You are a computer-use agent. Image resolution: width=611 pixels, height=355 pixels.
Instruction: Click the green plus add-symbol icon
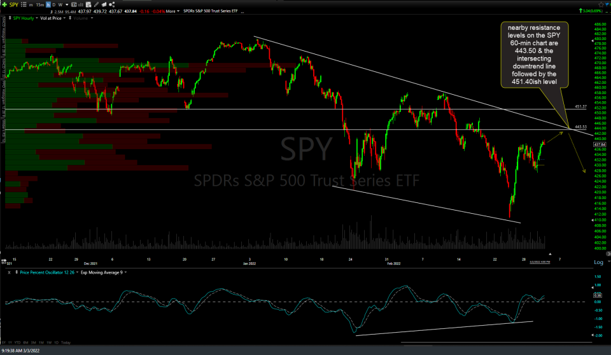pos(4,4)
